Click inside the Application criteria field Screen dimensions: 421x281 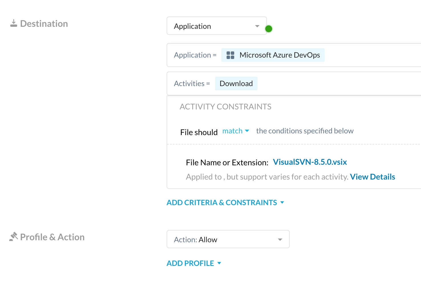coord(371,55)
